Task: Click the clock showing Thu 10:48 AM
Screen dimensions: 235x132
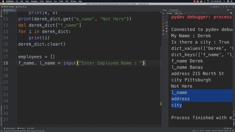Action: coord(216,1)
